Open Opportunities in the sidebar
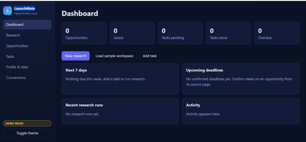306x142 pixels. [x=27, y=46]
